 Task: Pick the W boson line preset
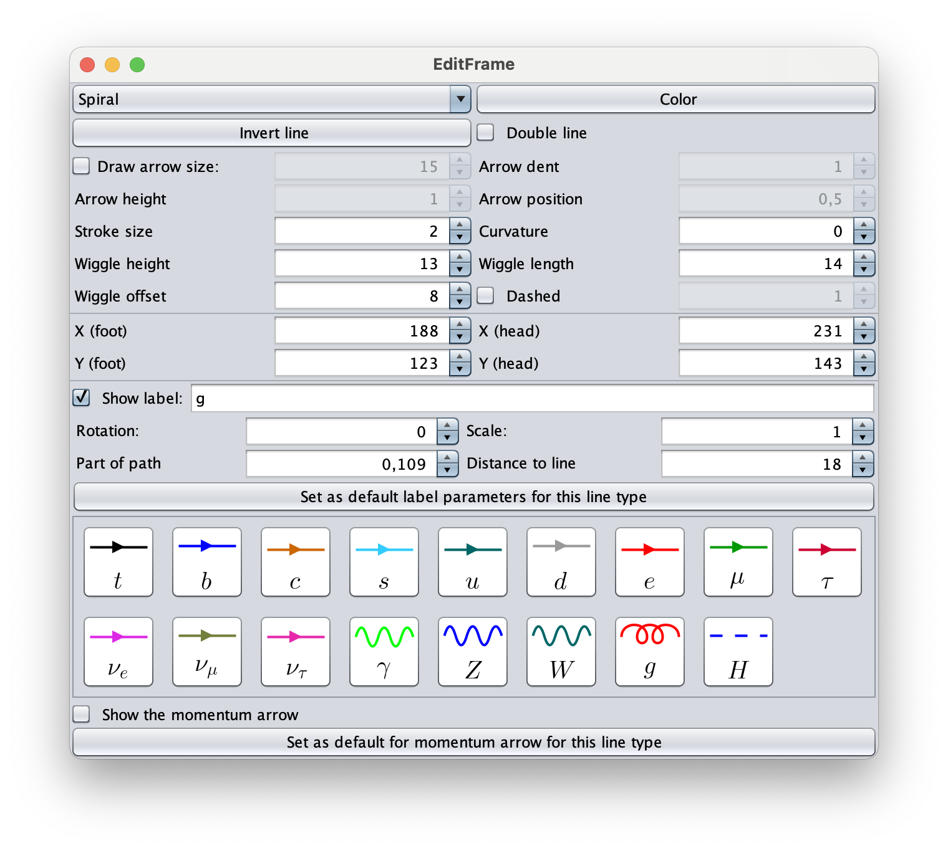(x=561, y=652)
